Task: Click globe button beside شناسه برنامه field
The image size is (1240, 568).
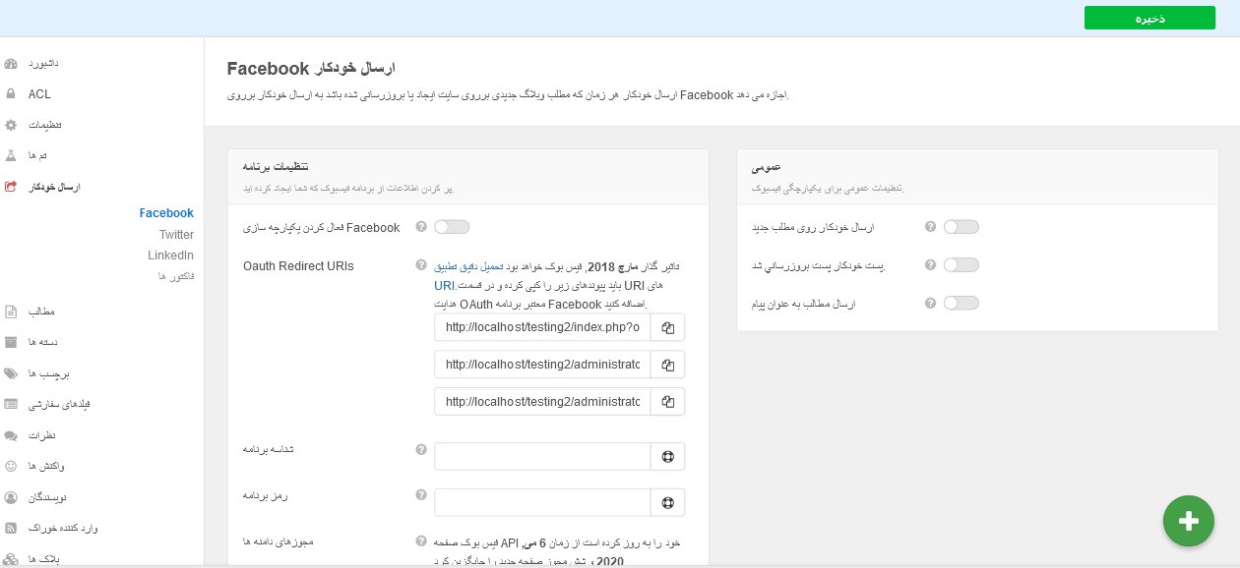Action: [x=667, y=457]
